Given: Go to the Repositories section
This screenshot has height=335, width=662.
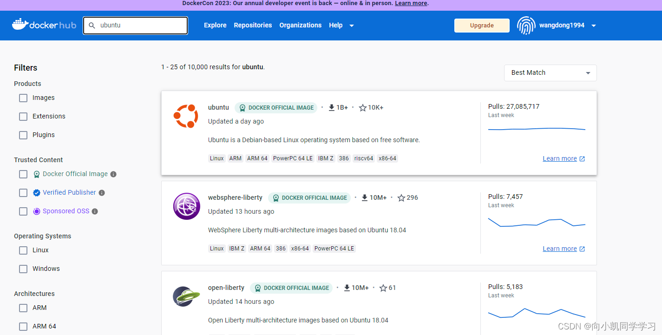Looking at the screenshot, I should [x=253, y=25].
